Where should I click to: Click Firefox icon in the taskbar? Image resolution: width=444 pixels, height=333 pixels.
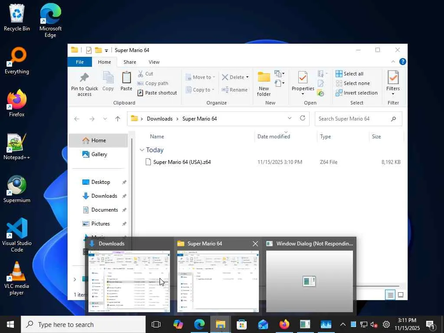pos(284,324)
